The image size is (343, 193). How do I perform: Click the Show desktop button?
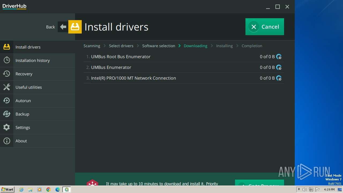tap(340, 190)
